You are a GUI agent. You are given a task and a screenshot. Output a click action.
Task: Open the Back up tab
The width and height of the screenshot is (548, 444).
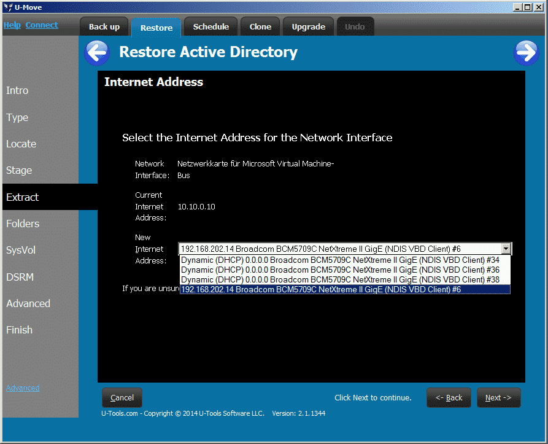pyautogui.click(x=104, y=26)
